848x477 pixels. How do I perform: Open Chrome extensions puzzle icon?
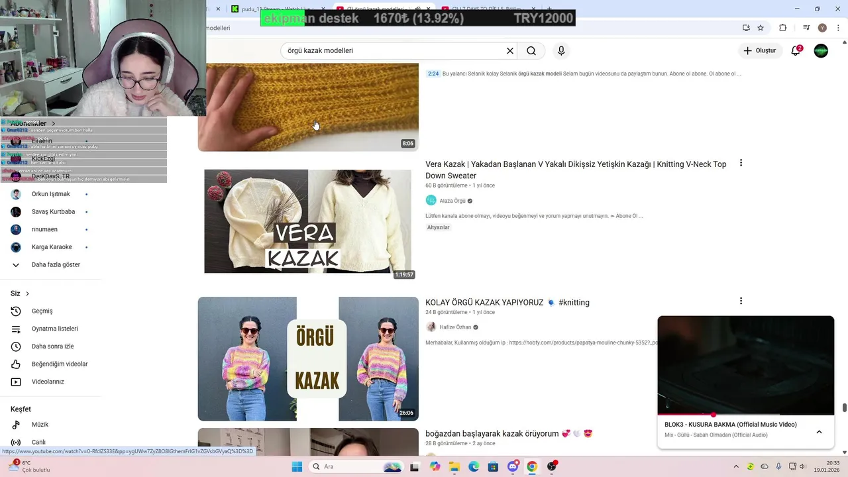pyautogui.click(x=782, y=28)
